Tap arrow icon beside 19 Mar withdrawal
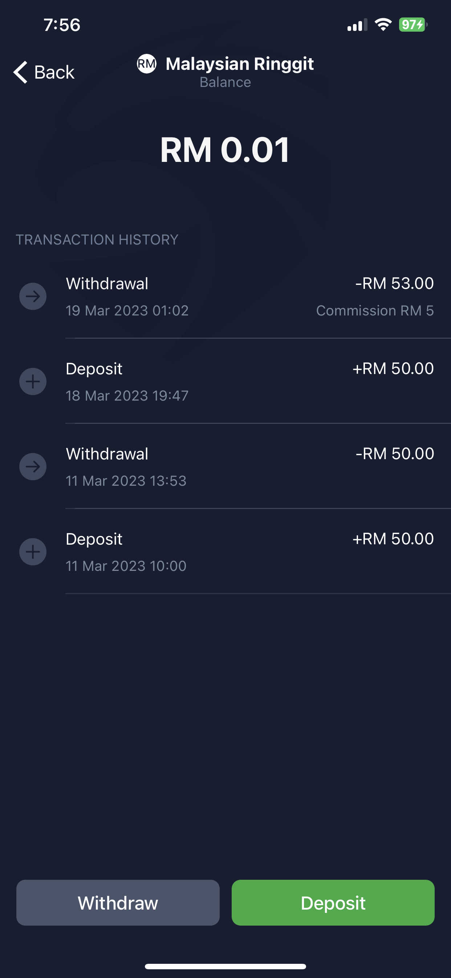The height and width of the screenshot is (978, 451). (33, 296)
